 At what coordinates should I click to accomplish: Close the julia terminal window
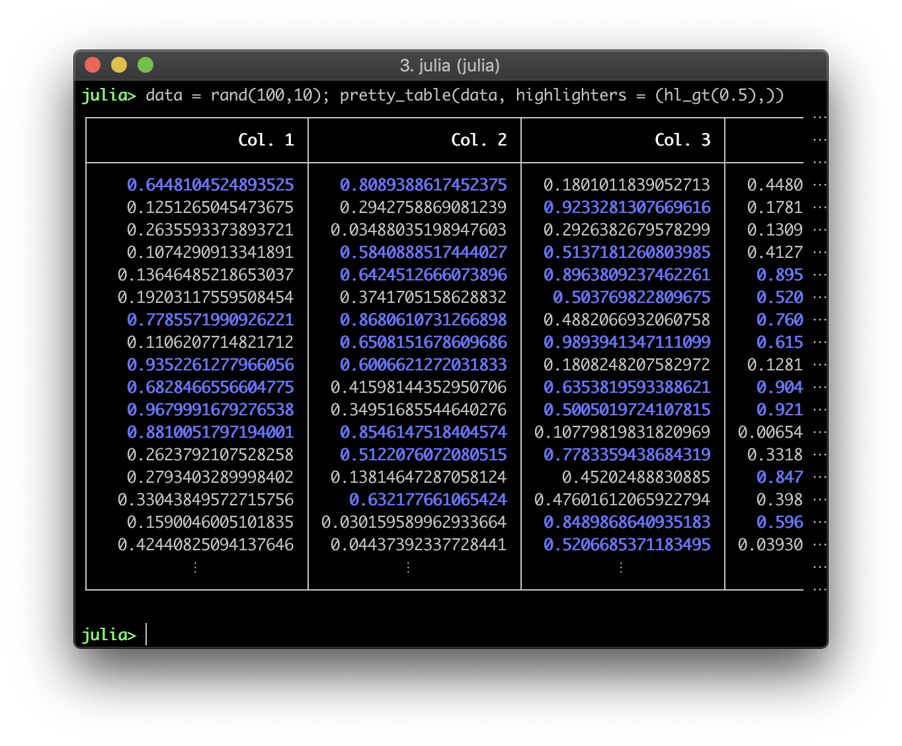(x=93, y=65)
